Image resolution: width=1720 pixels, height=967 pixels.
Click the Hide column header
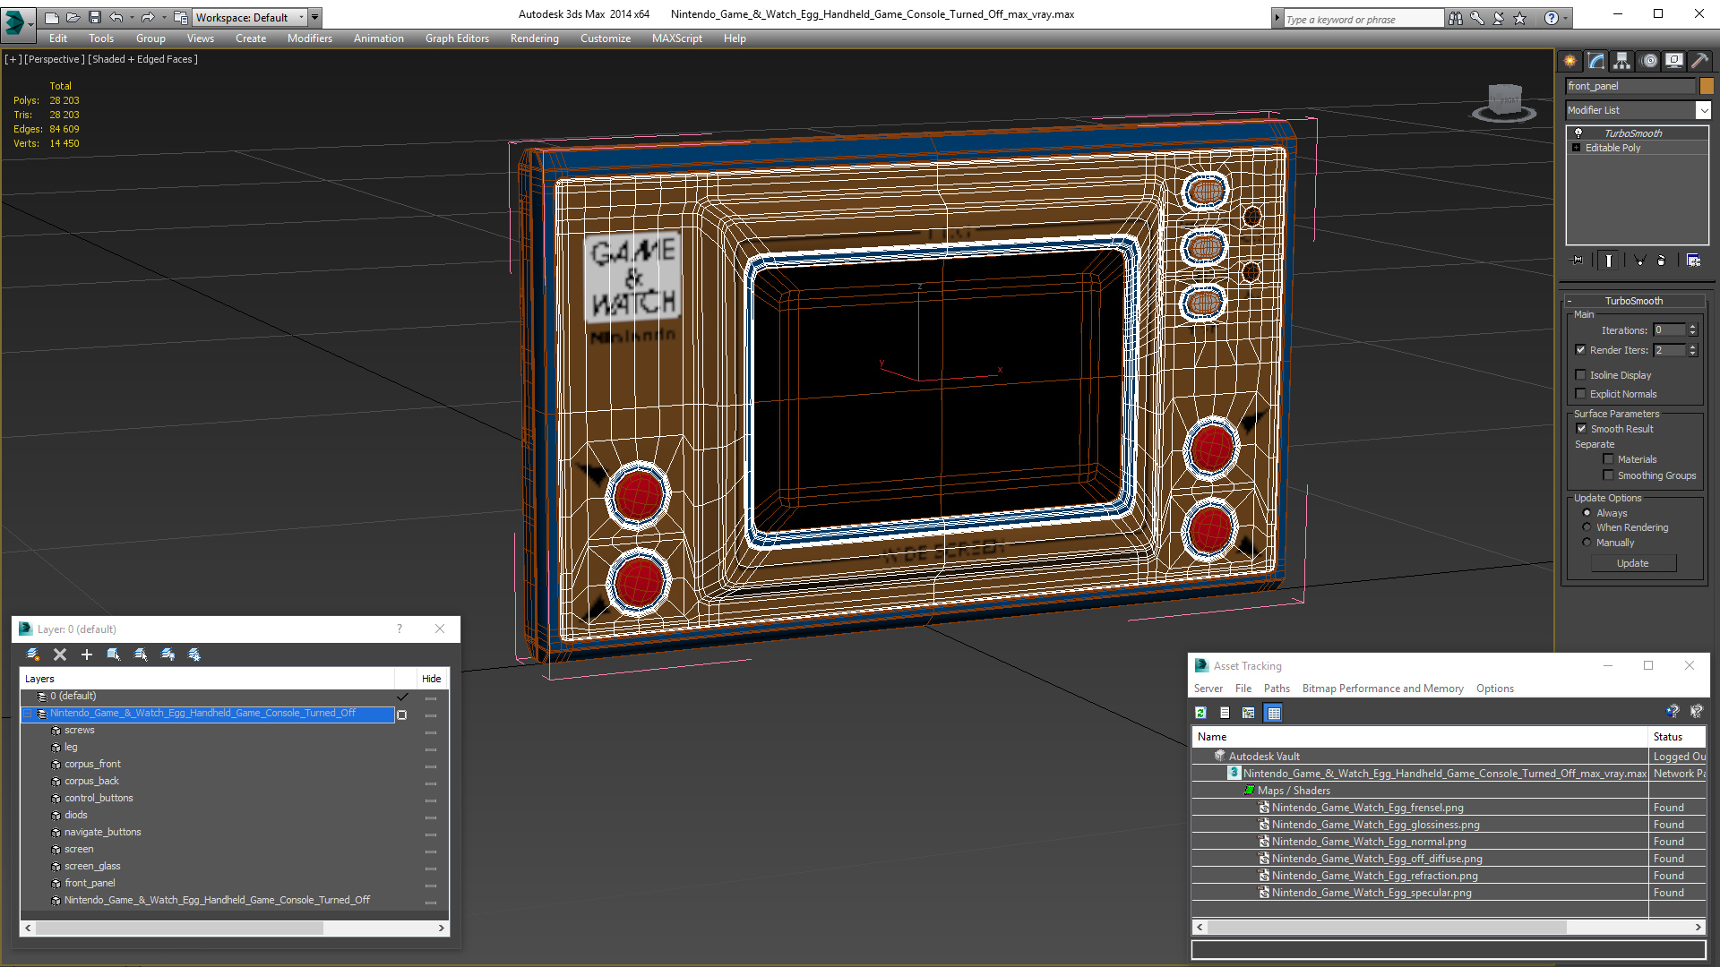[432, 679]
